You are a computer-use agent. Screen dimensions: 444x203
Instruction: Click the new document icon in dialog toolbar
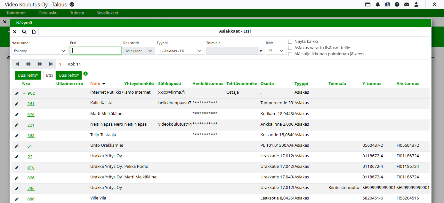[34, 32]
